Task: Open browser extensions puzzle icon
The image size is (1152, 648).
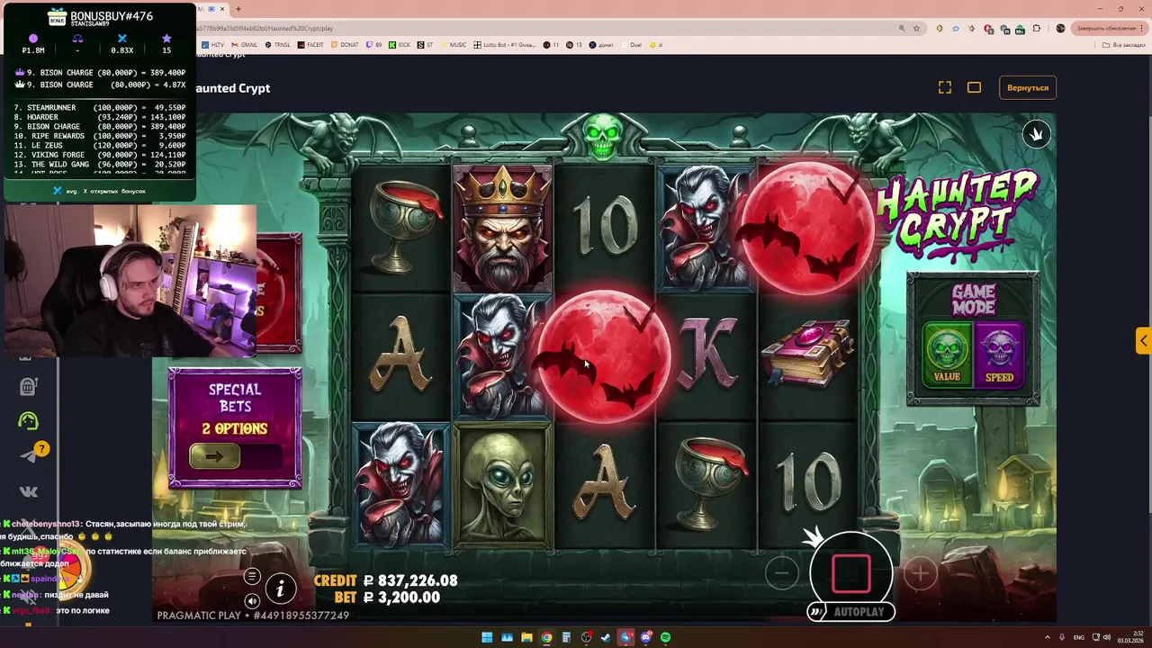Action: point(1038,28)
